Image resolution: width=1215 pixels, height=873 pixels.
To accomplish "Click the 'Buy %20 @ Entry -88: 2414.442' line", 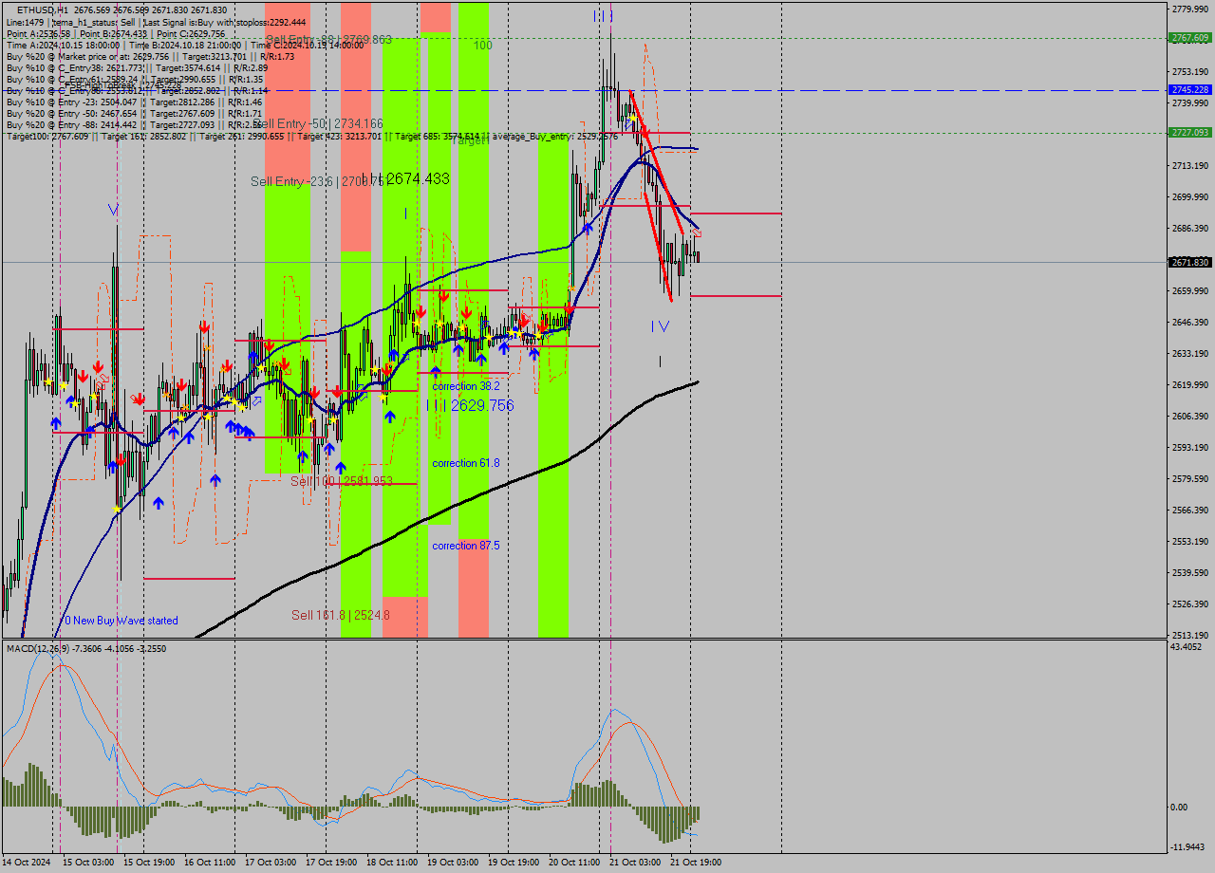I will click(134, 124).
